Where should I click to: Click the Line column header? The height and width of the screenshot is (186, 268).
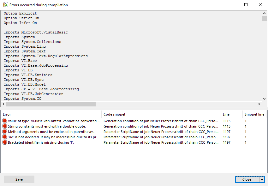(231, 114)
